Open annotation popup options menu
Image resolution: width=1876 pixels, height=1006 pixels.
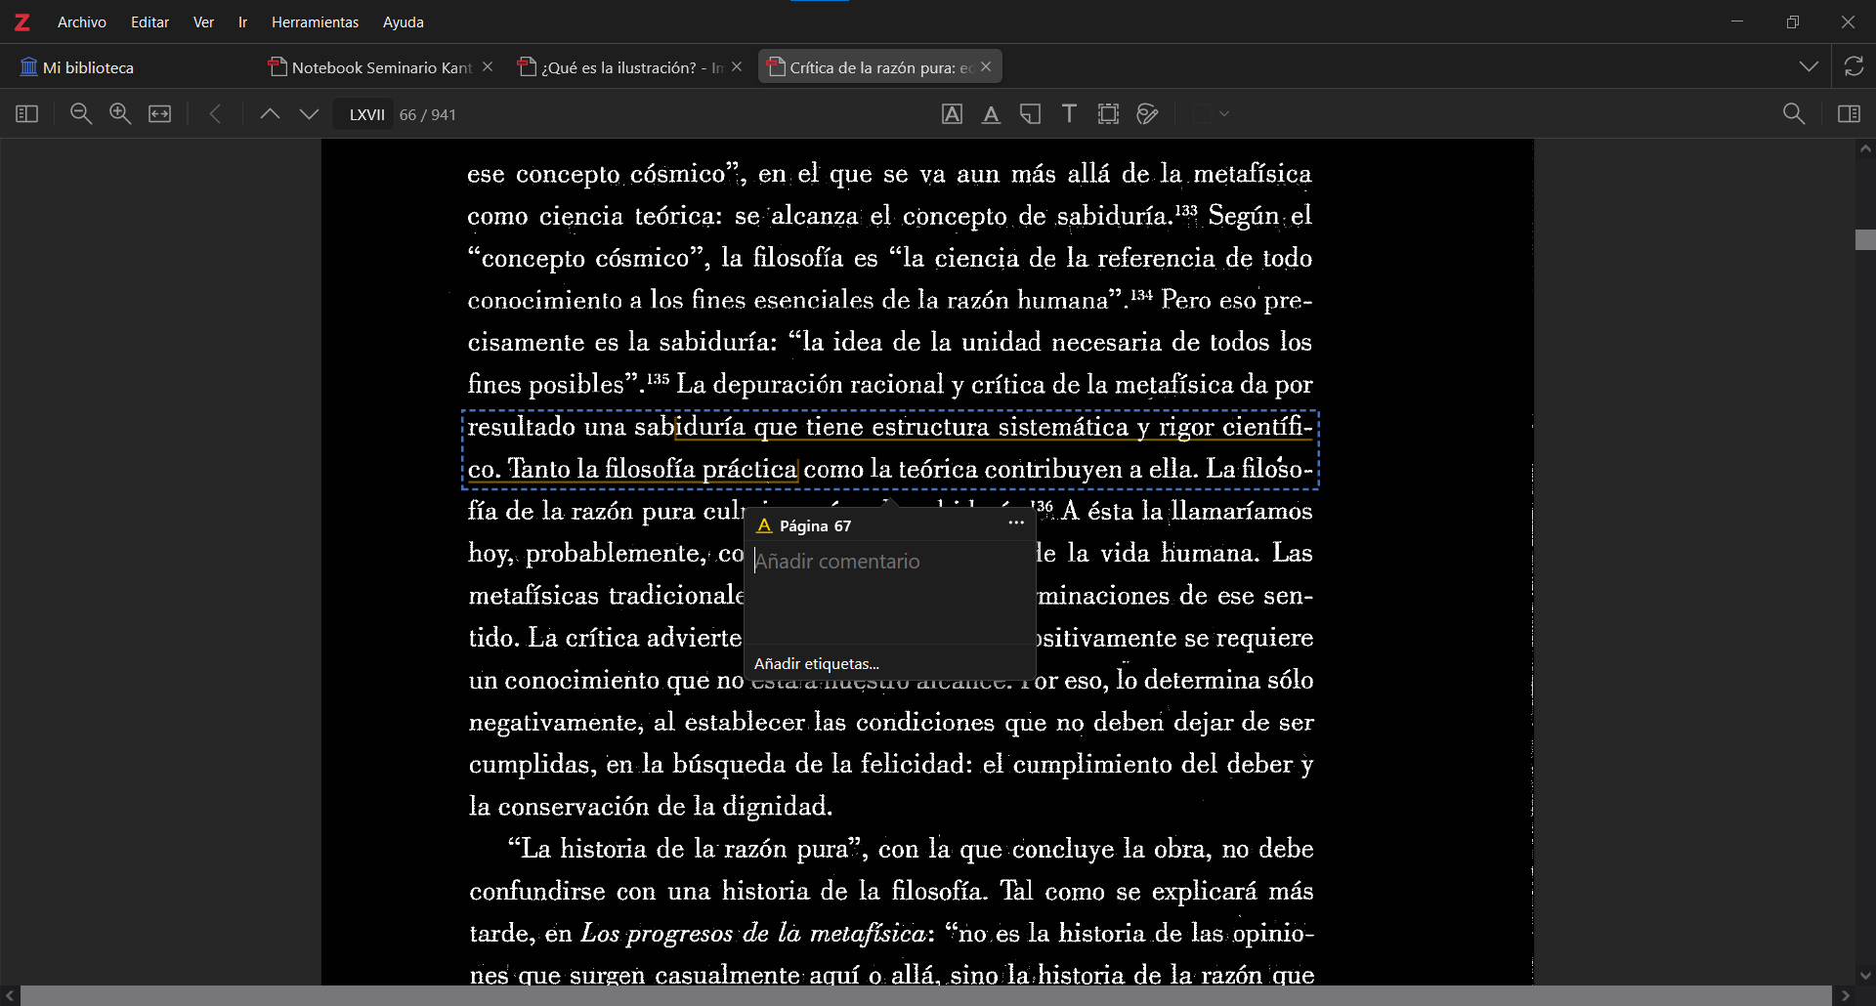(x=1016, y=524)
